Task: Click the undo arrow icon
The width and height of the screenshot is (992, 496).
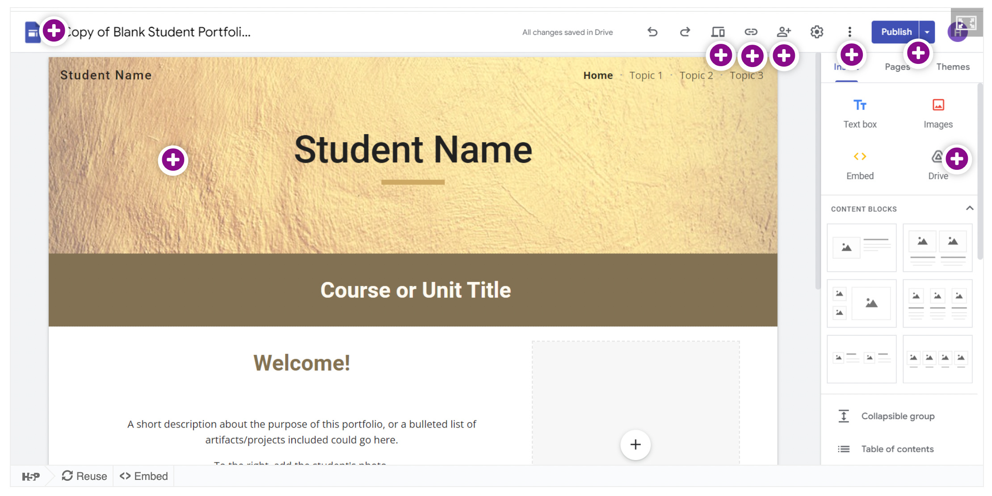Action: (652, 32)
